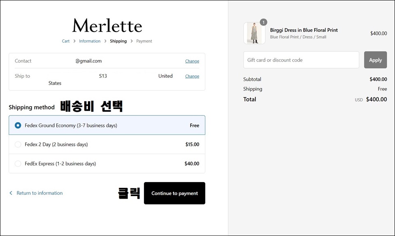Image resolution: width=395 pixels, height=236 pixels.
Task: Select FedEx Express radio button
Action: pos(18,164)
